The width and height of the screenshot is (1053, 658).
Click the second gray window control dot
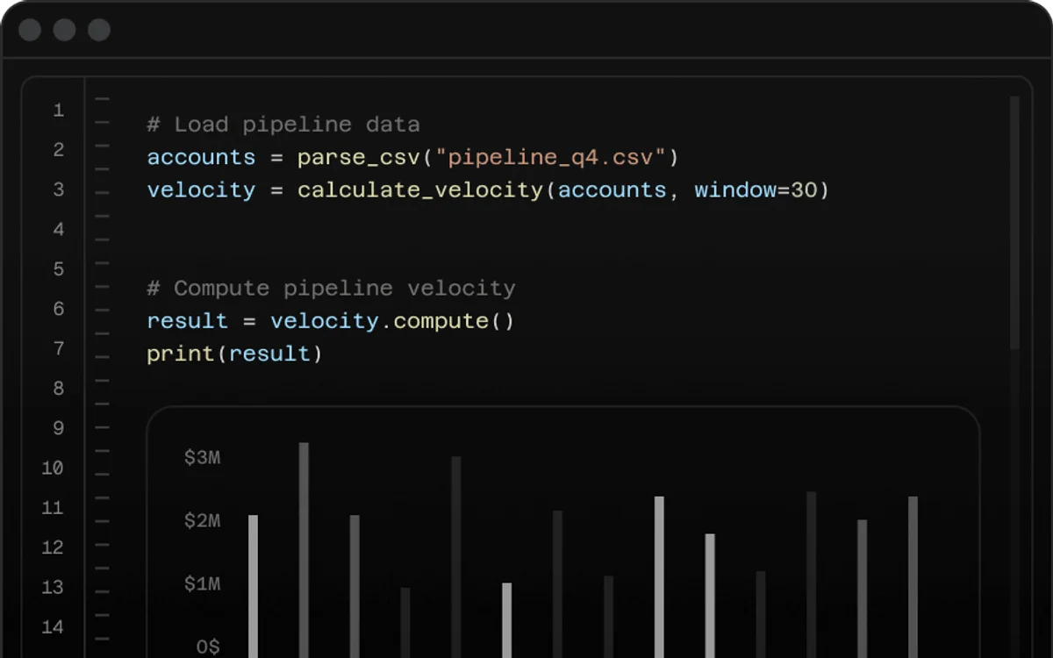pyautogui.click(x=64, y=30)
